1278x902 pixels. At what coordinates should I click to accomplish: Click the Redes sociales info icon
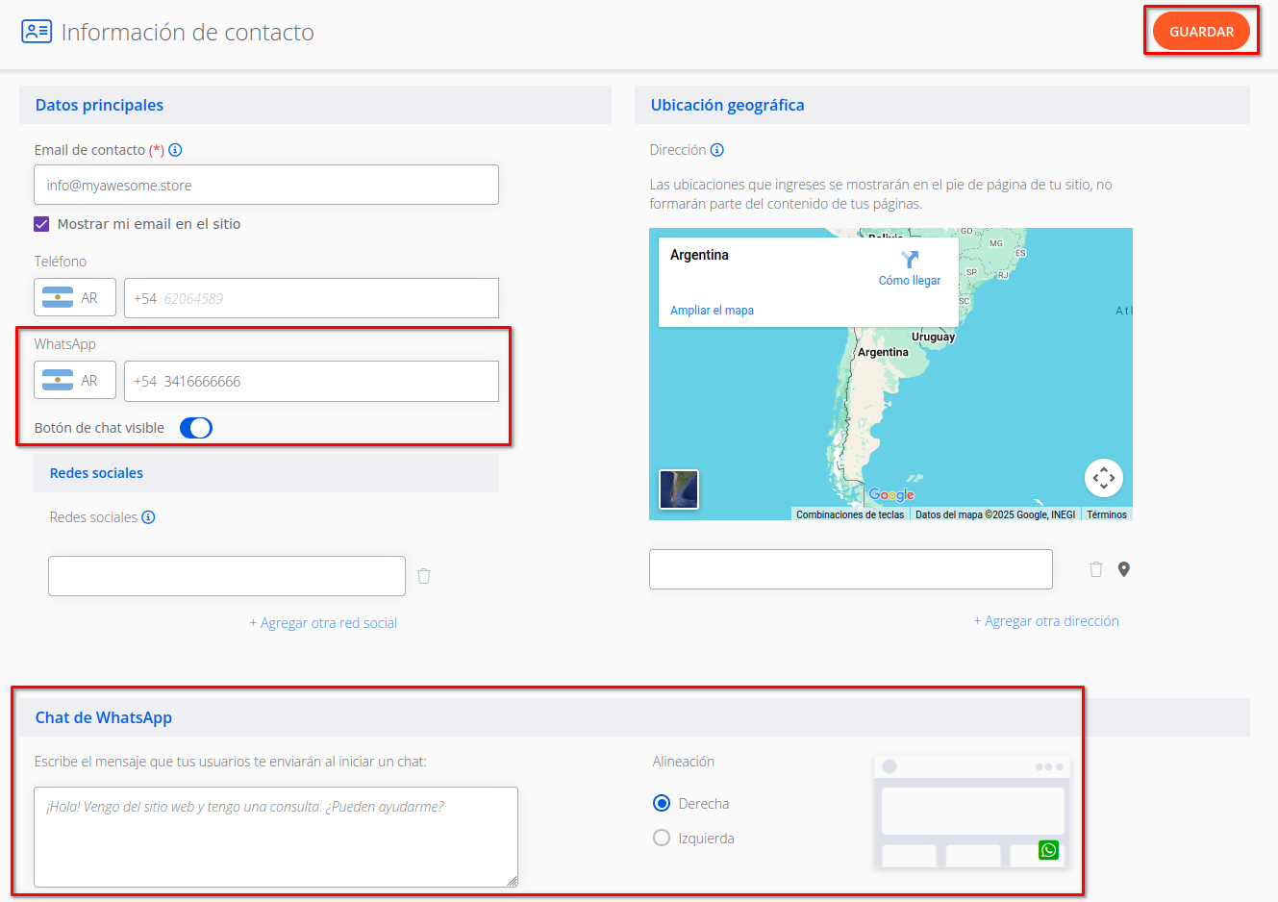(x=148, y=517)
